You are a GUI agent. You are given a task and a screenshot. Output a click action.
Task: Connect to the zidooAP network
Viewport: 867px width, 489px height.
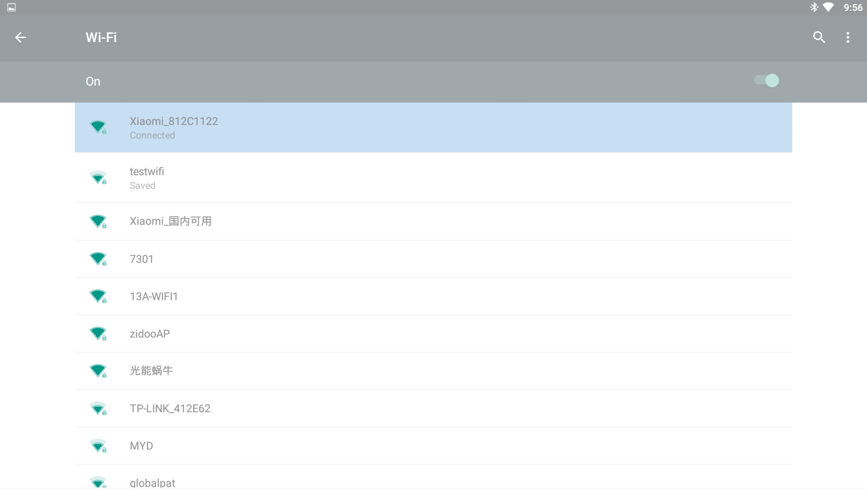pos(433,333)
